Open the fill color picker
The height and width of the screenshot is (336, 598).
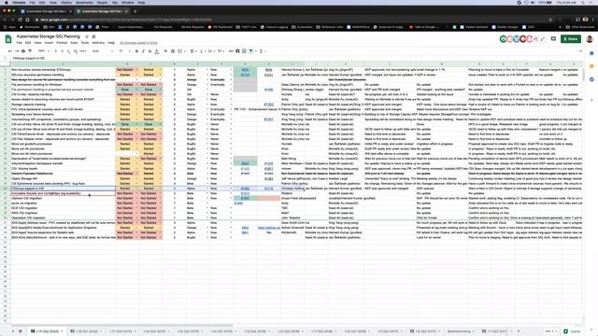pos(165,51)
